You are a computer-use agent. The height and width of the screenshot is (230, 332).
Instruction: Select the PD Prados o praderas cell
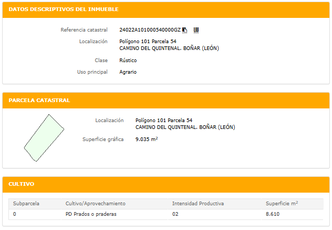[x=90, y=214]
